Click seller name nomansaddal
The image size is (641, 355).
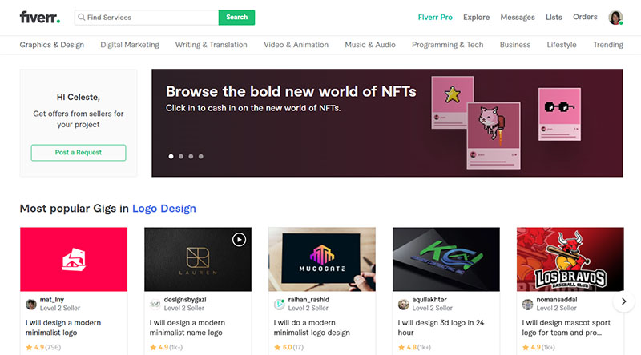(557, 300)
